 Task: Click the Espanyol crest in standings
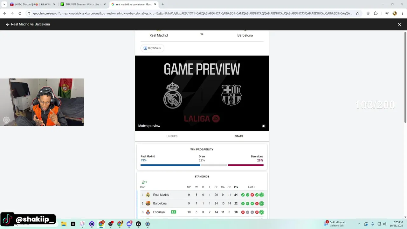click(148, 212)
